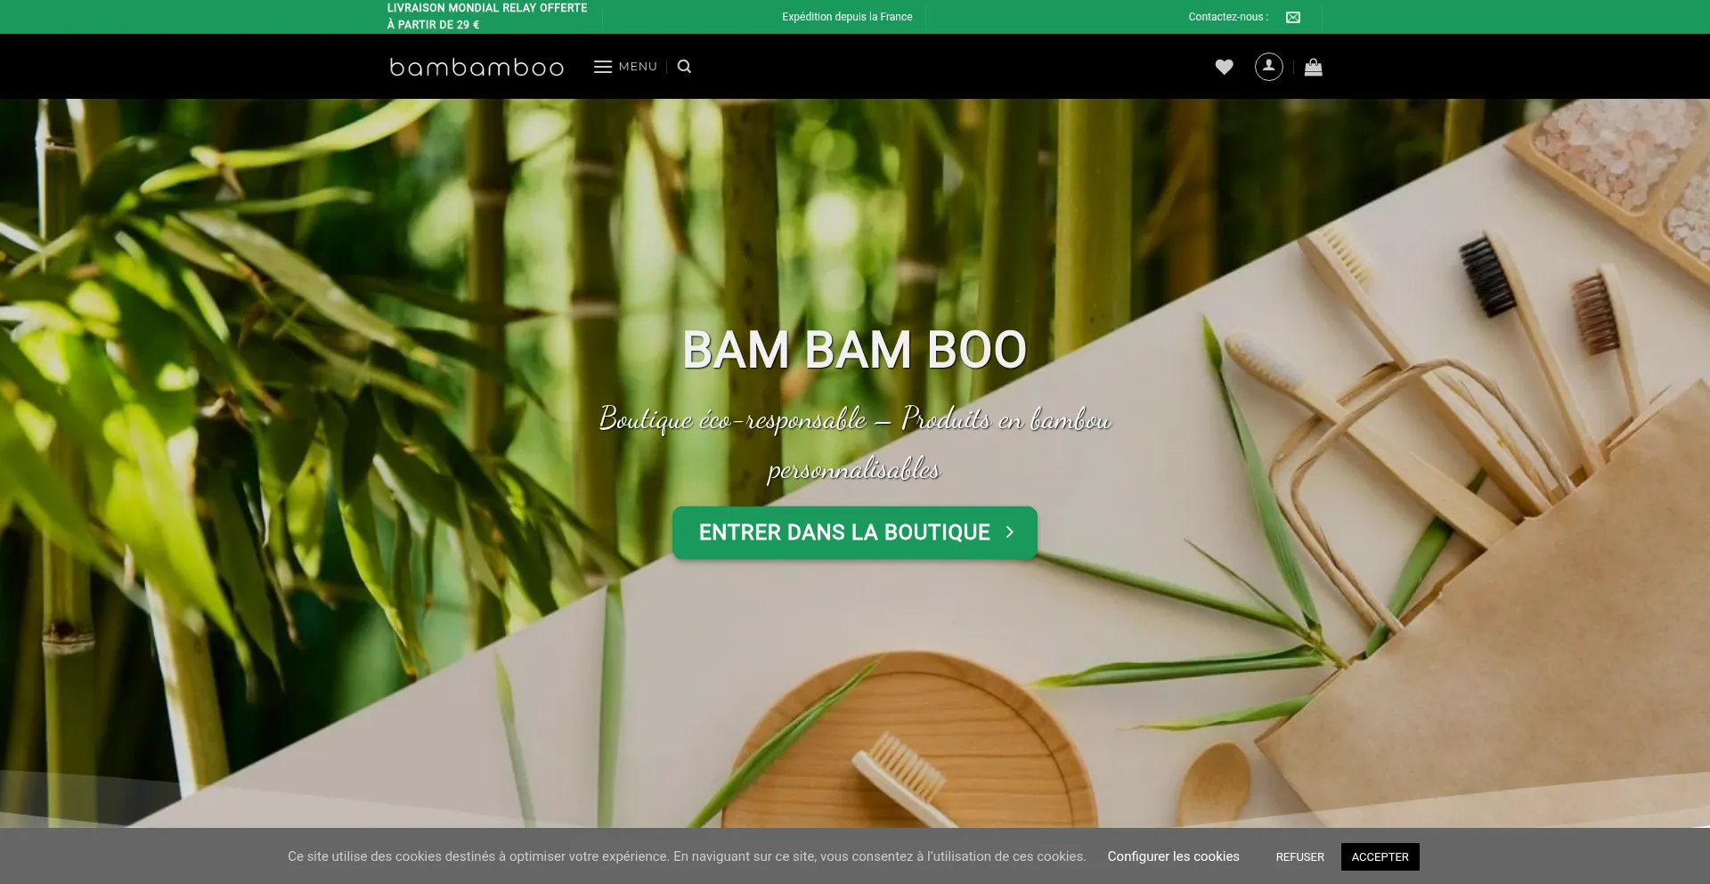Click the bambamboo logo

point(476,67)
